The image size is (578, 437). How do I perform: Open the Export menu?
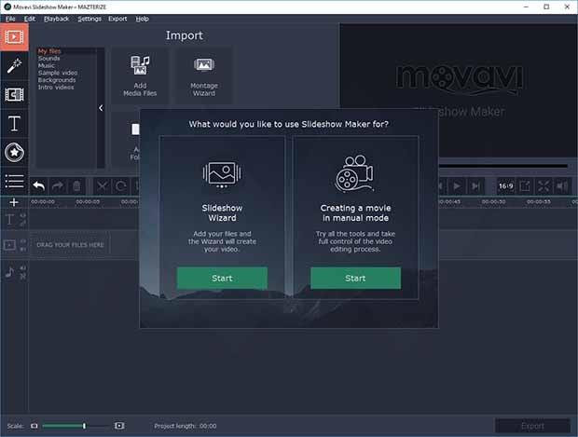tap(117, 19)
